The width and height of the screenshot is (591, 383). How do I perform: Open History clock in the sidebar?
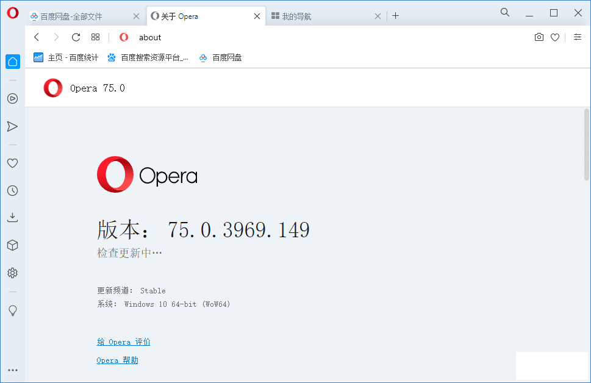point(12,190)
